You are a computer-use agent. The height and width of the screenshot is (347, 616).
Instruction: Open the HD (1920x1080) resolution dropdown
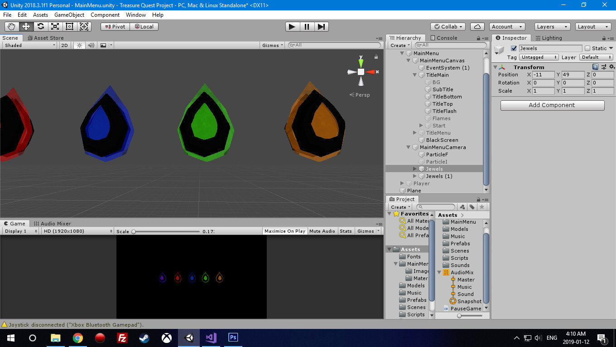pyautogui.click(x=78, y=231)
